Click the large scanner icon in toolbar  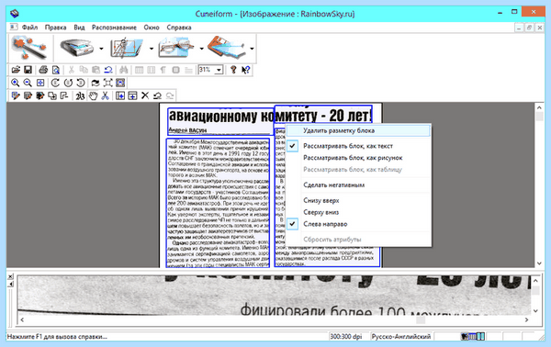(76, 48)
